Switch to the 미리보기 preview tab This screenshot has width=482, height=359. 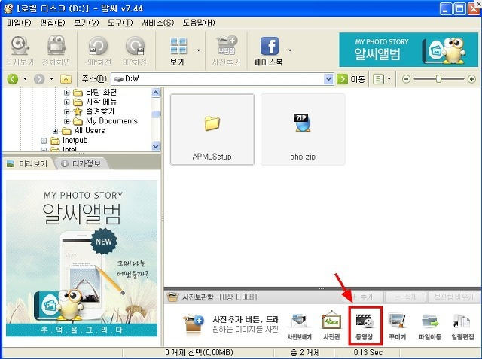point(28,163)
